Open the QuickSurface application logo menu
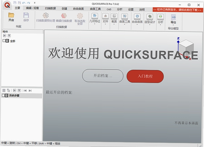Viewport: 204px width, 147px height. click(7, 5)
